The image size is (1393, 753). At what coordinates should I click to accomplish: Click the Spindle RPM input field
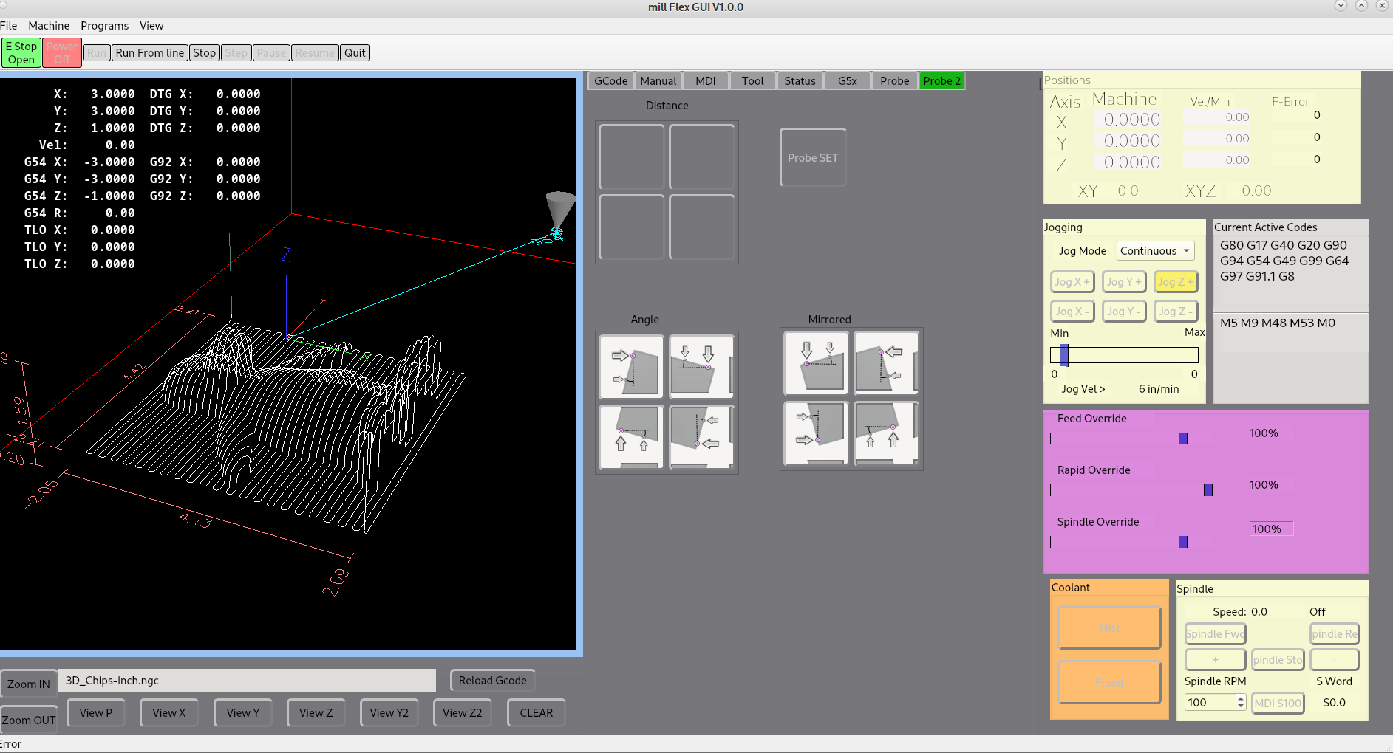[1210, 703]
